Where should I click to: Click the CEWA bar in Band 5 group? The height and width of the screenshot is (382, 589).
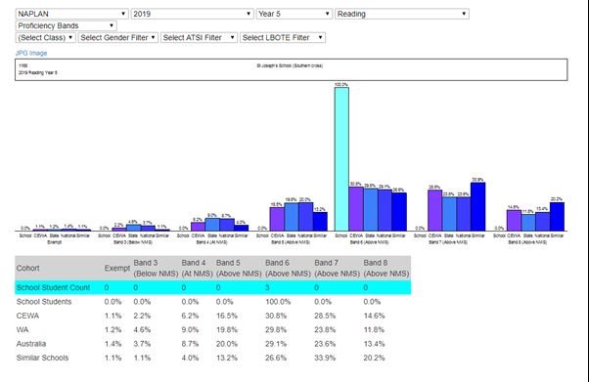(x=277, y=219)
